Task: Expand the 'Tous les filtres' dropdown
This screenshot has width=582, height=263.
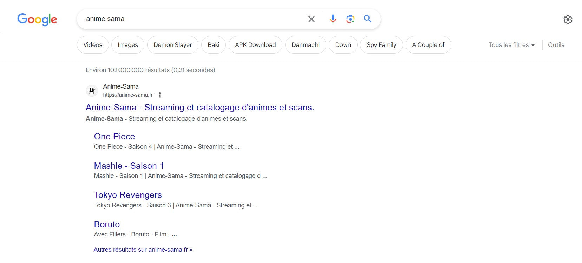Action: (x=512, y=45)
